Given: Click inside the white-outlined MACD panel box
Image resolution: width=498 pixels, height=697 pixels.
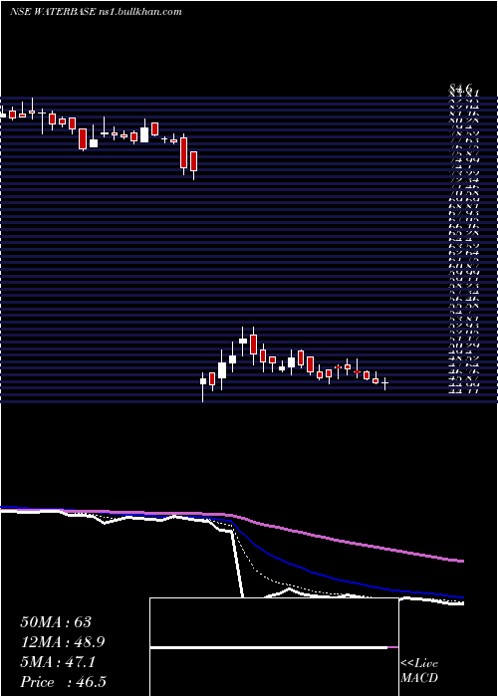Looking at the screenshot, I should click(274, 647).
